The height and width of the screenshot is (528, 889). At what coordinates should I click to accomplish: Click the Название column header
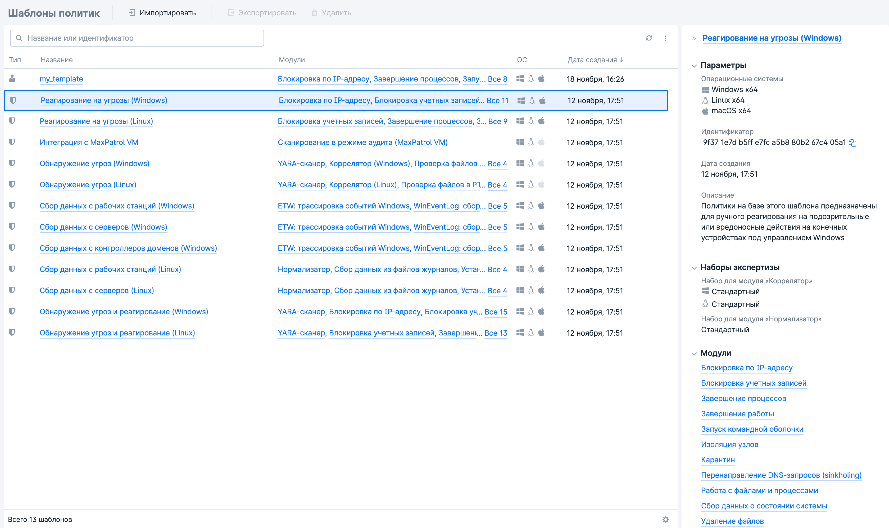pyautogui.click(x=57, y=60)
